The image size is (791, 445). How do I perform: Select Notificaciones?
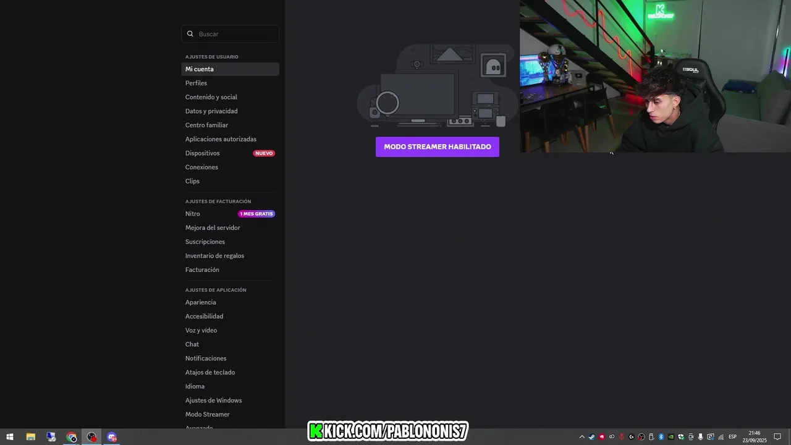click(230, 358)
